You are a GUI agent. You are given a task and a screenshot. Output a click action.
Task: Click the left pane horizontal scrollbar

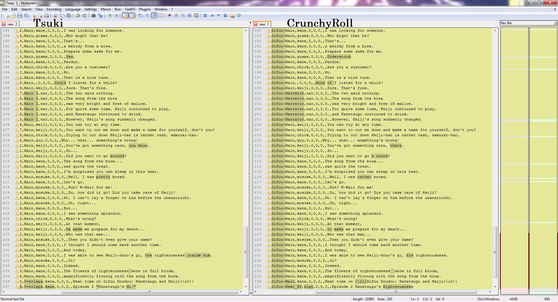tap(150, 292)
